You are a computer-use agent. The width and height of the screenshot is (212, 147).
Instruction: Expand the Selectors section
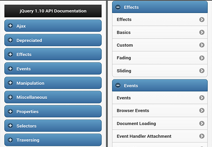click(53, 126)
